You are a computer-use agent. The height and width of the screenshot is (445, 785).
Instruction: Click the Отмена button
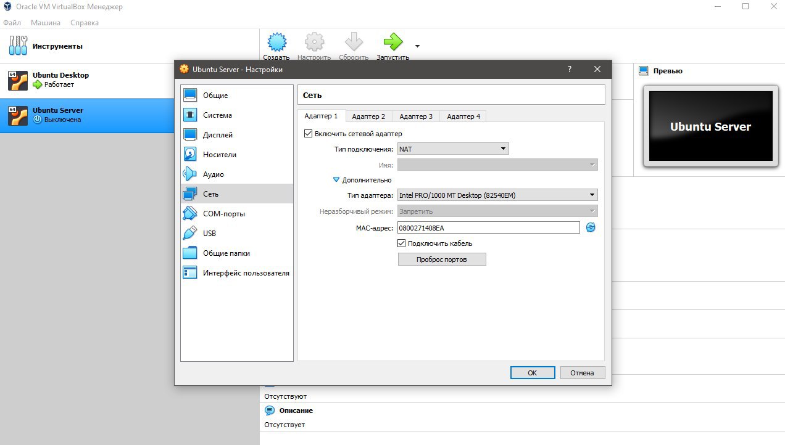coord(582,373)
